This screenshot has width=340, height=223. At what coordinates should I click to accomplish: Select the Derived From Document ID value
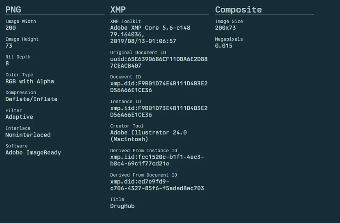click(x=157, y=185)
